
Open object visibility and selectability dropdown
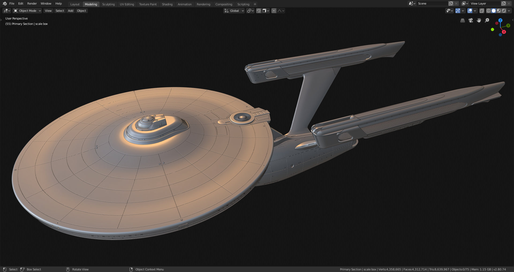(x=449, y=11)
